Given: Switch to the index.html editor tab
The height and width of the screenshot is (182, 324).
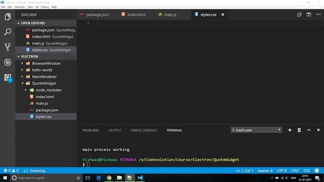Looking at the screenshot, I should point(136,15).
